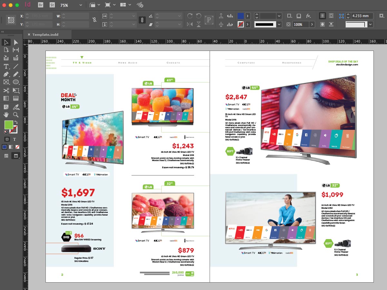The width and height of the screenshot is (387, 290).
Task: Select the Rectangle Frame tool
Action: tap(6, 82)
